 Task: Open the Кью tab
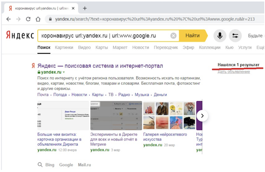coord(229,47)
